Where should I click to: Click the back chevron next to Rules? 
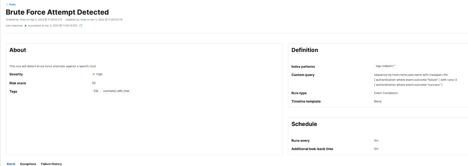[7, 4]
